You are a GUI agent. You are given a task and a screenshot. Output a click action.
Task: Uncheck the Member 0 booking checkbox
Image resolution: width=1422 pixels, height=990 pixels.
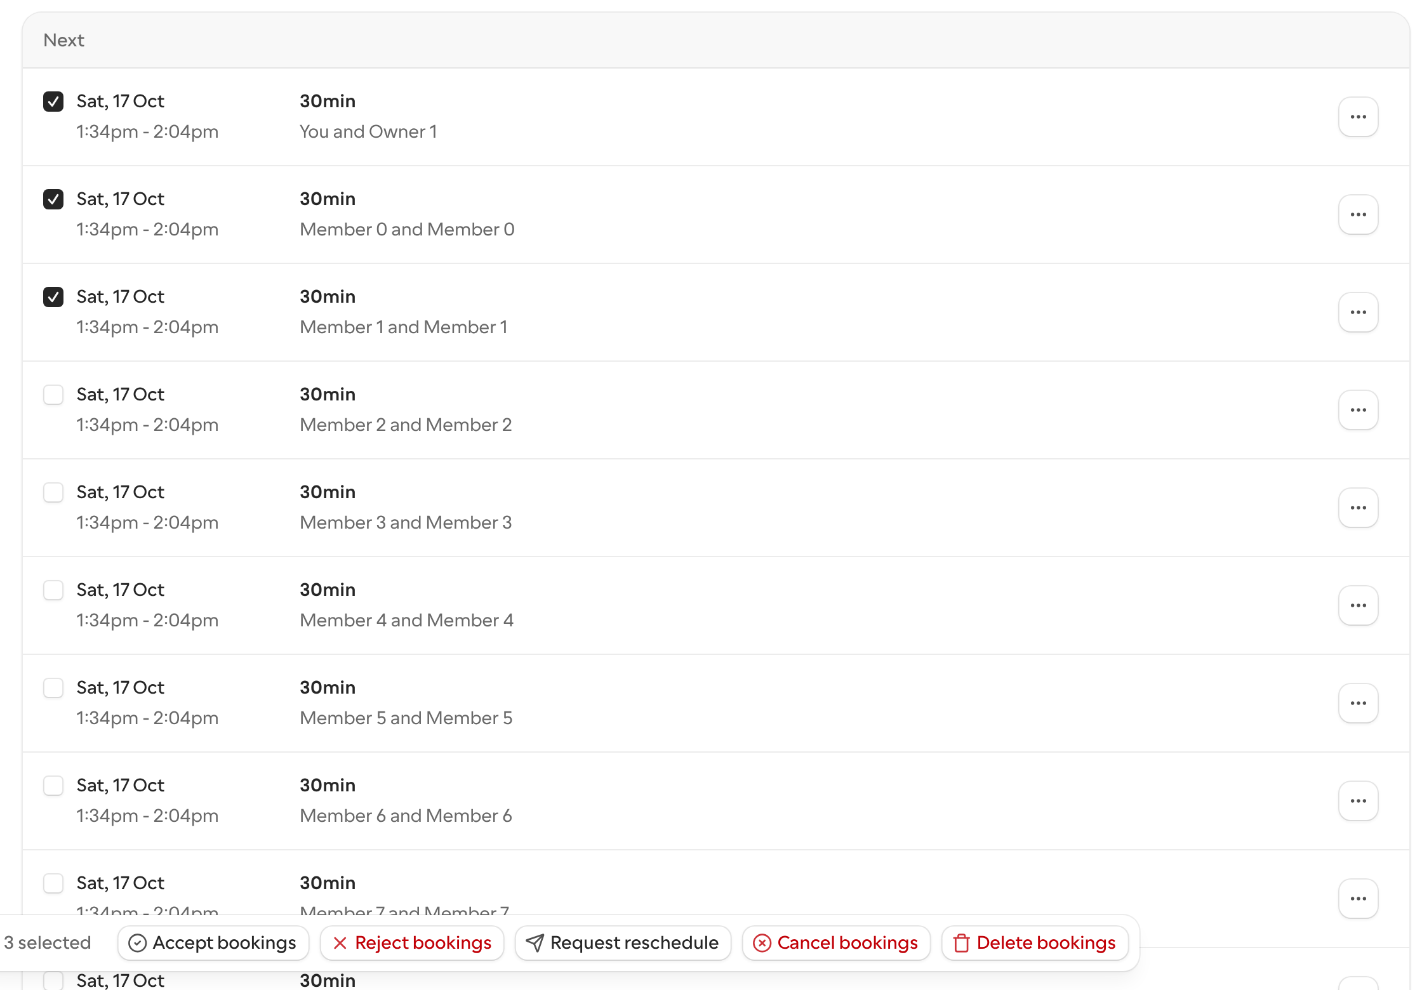point(53,199)
